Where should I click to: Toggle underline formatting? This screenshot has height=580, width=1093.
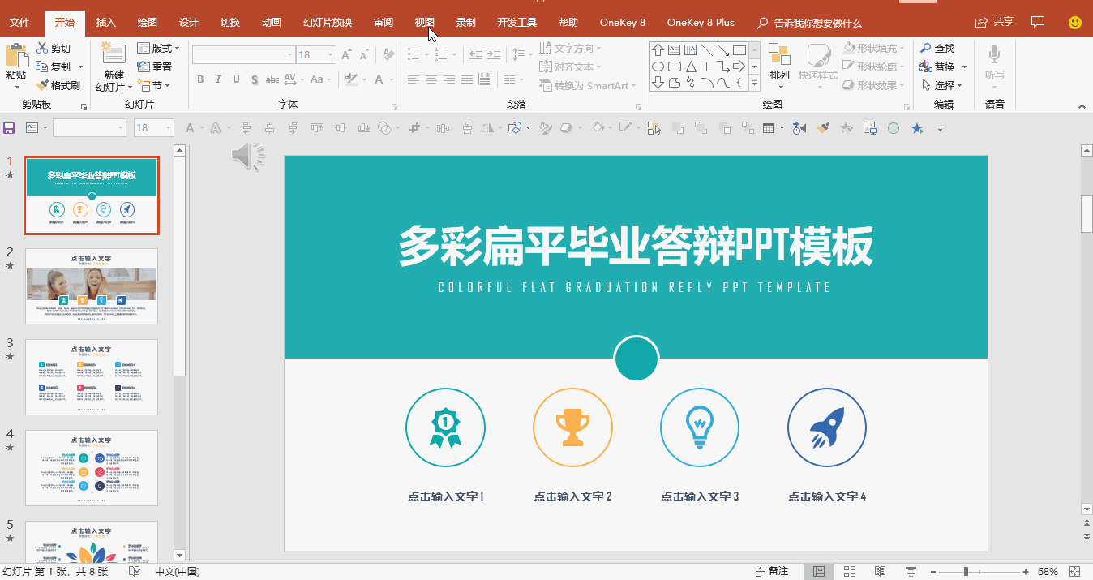235,79
